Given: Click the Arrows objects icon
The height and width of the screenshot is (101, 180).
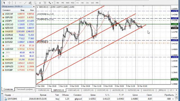Looking at the screenshot, I should tap(50, 3).
